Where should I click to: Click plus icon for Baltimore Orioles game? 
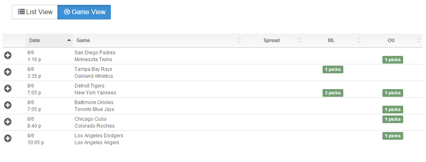[x=8, y=105]
